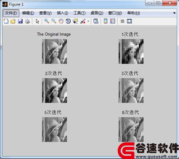Image resolution: width=179 pixels, height=159 pixels.
Task: Open the 工具(T) menu
Action: coord(79,13)
